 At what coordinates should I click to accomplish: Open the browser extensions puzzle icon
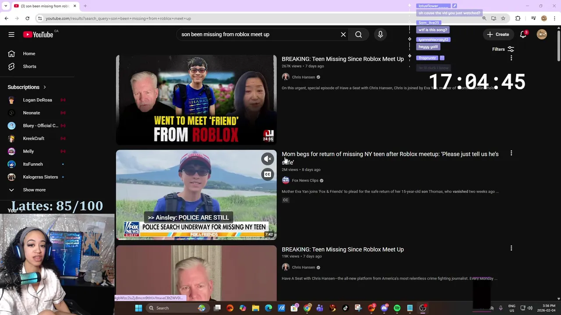pos(518,18)
